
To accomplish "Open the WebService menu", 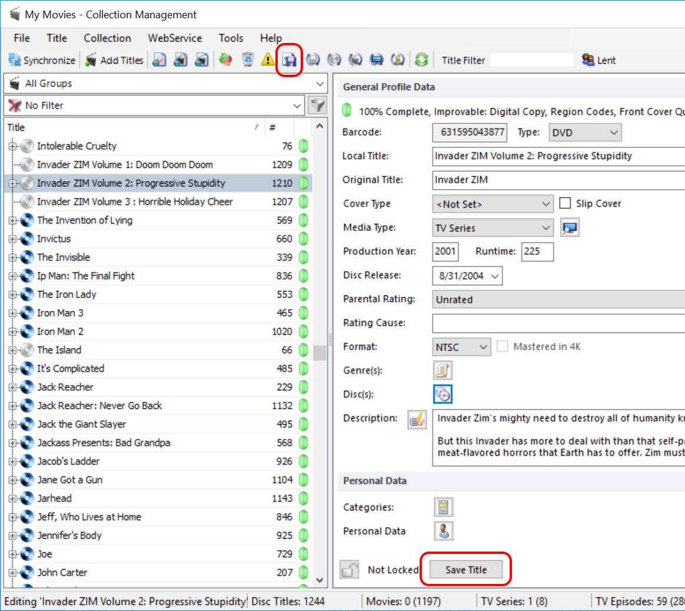I will coord(175,38).
